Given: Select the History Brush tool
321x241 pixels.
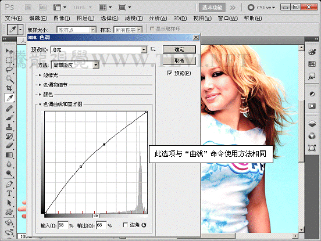Looking at the screenshot, I should 9,136.
